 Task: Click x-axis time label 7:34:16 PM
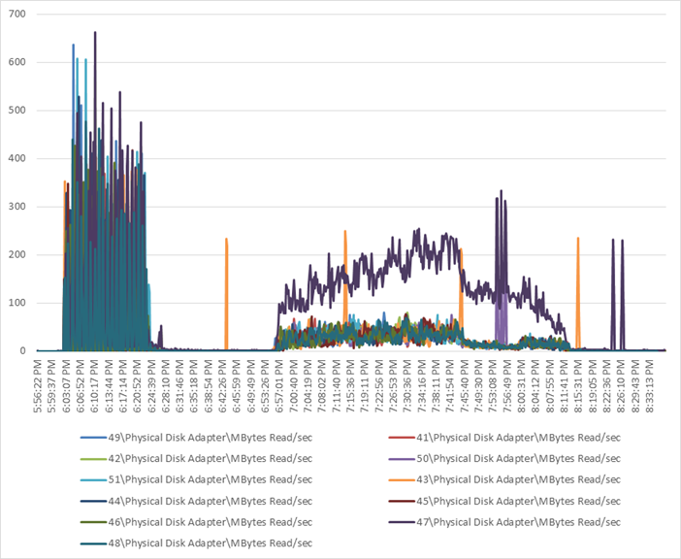423,386
